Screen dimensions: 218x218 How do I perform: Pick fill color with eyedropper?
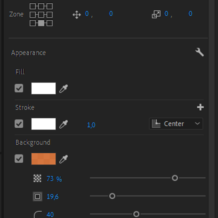click(63, 89)
